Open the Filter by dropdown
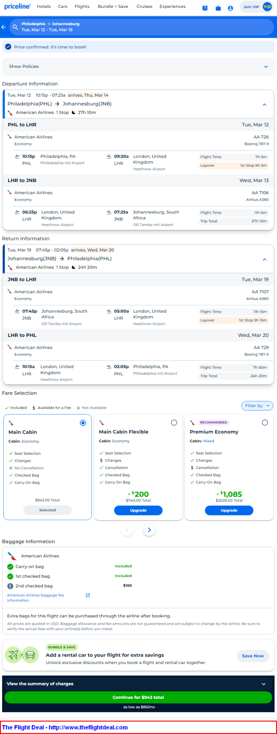277x734 pixels. coord(257,405)
